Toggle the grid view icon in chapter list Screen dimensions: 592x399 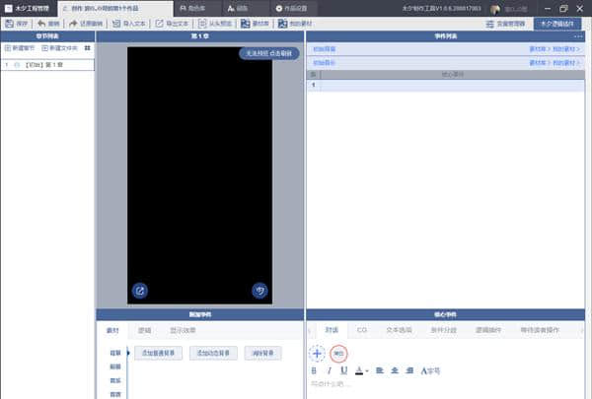tap(88, 48)
